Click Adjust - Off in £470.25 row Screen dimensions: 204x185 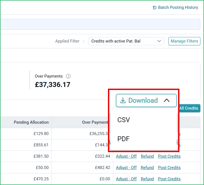click(126, 179)
